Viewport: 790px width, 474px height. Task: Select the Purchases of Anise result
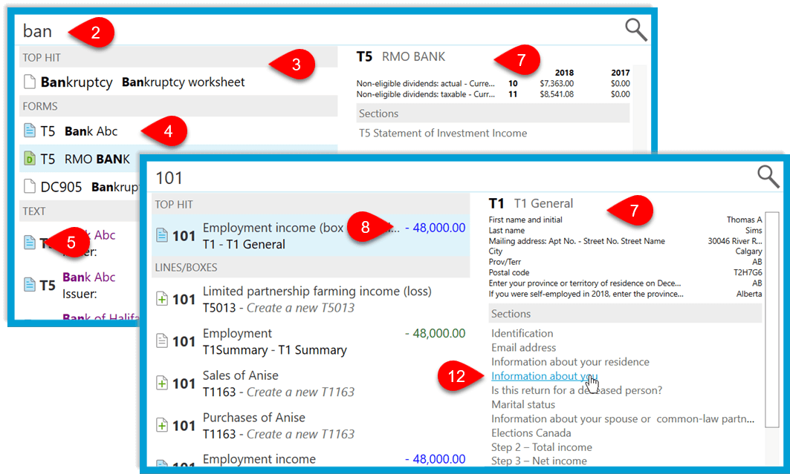tap(311, 426)
